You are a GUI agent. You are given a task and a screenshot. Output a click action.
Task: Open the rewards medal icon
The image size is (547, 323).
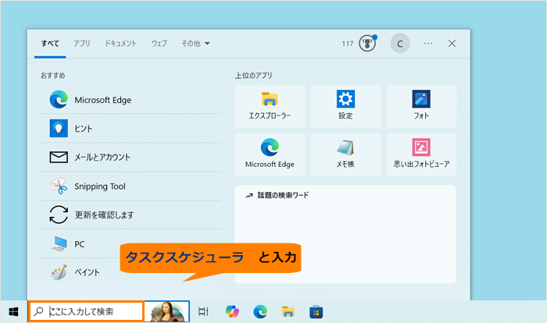tap(367, 43)
